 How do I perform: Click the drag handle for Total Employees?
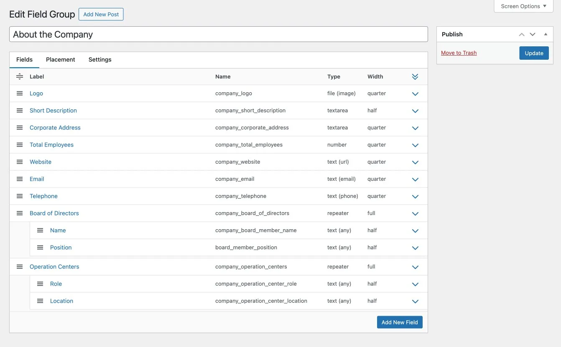[20, 145]
